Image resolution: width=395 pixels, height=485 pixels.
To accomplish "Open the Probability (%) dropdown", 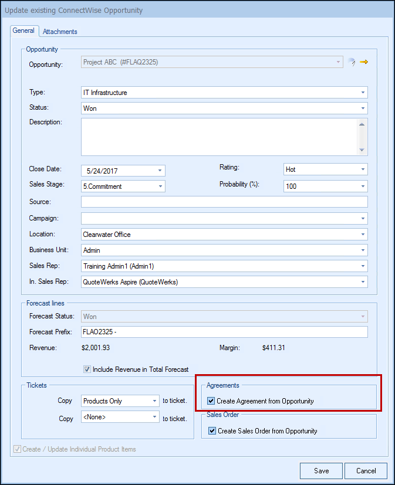I will 363,186.
